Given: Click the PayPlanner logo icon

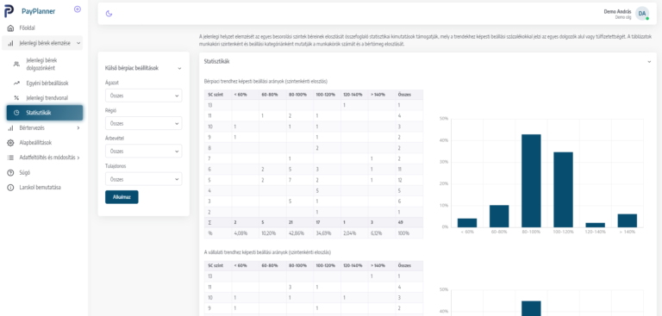Looking at the screenshot, I should 9,11.
